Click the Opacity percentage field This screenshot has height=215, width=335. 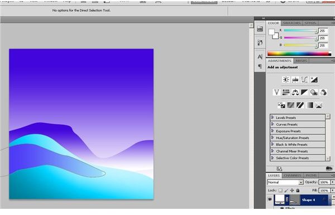coord(324,182)
